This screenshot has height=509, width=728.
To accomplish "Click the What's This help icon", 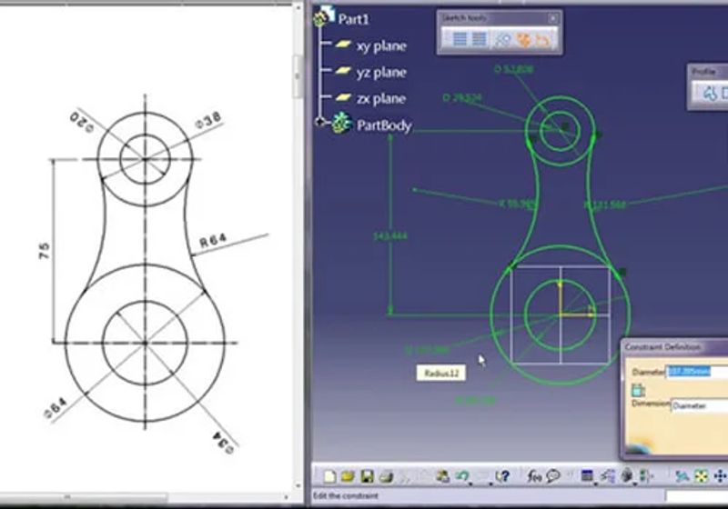I will tap(502, 476).
